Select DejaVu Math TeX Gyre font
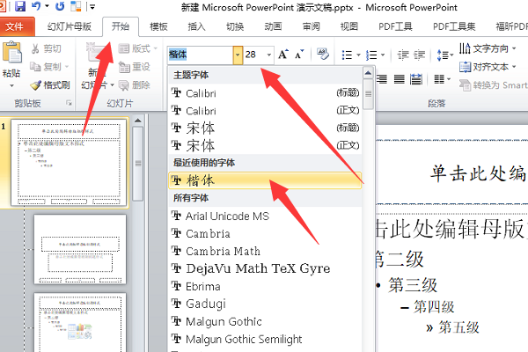Viewport: 528px width, 352px height. click(x=258, y=268)
